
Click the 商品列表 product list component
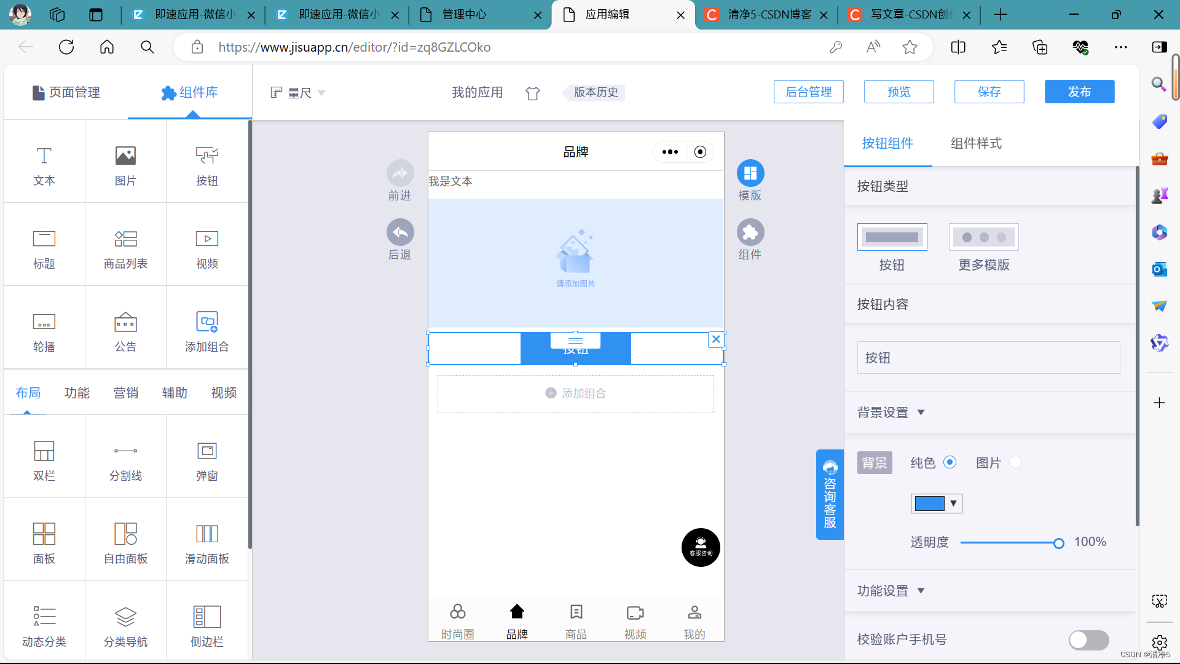pyautogui.click(x=125, y=246)
